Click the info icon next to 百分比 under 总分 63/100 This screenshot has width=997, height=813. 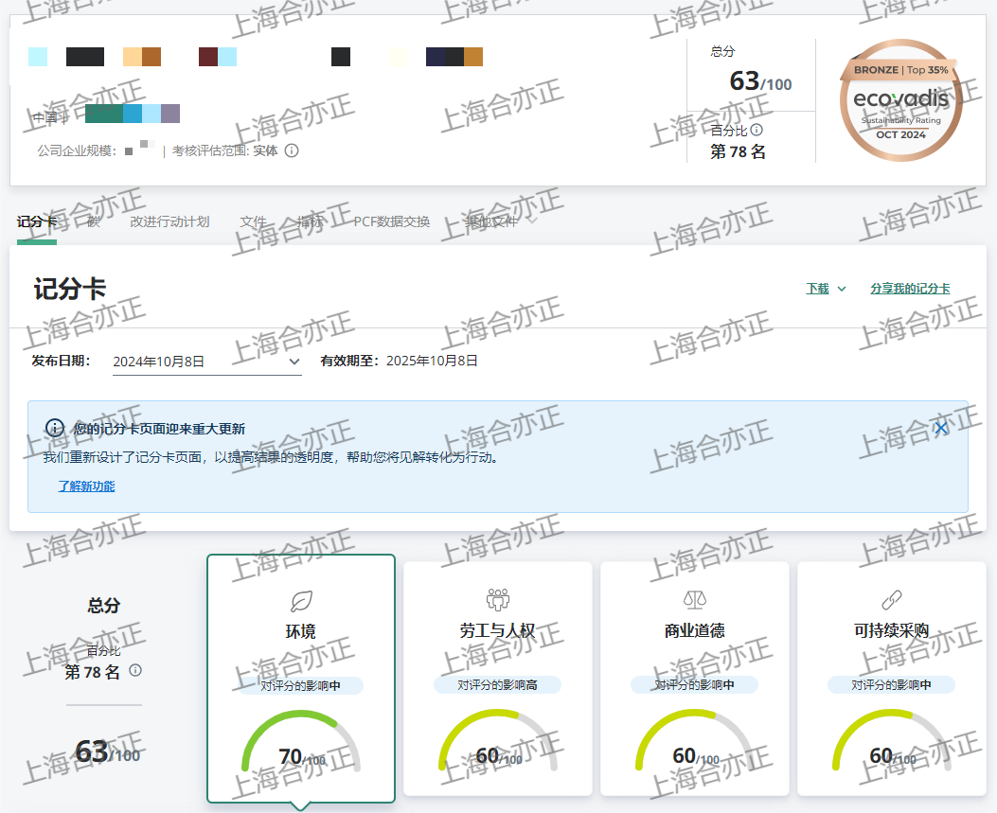coord(757,131)
